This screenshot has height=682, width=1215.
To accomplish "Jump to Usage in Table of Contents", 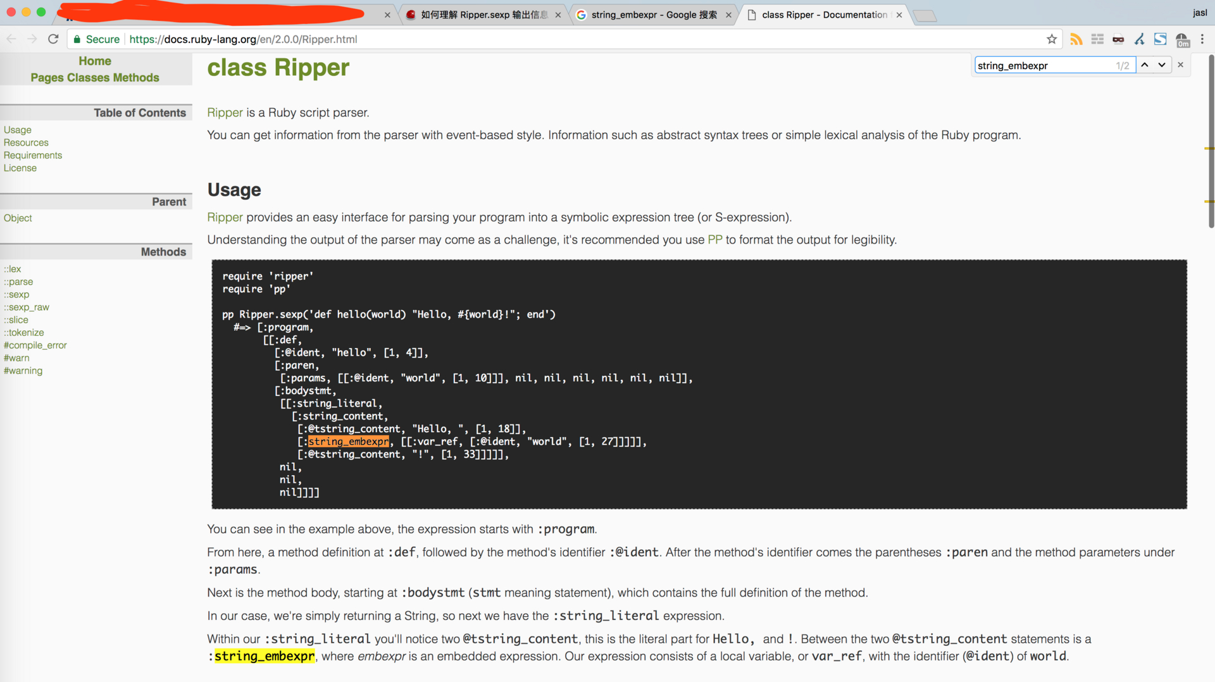I will (x=18, y=130).
